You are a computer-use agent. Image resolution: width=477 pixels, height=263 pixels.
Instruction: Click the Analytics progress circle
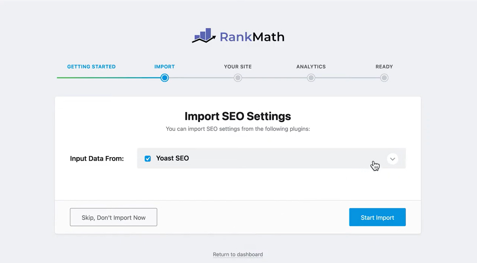tap(311, 78)
